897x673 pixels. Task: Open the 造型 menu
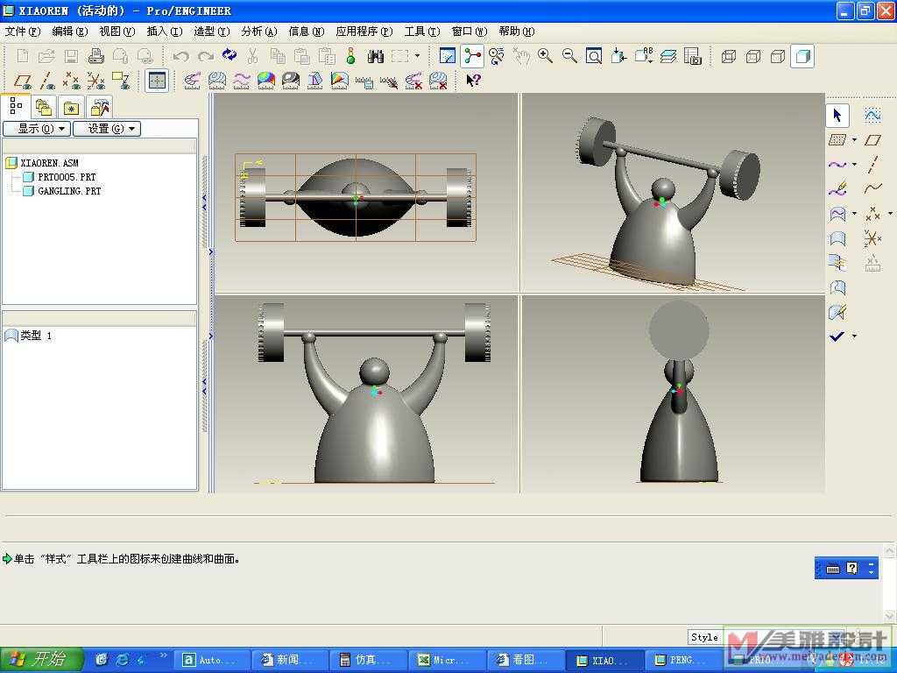coord(212,32)
